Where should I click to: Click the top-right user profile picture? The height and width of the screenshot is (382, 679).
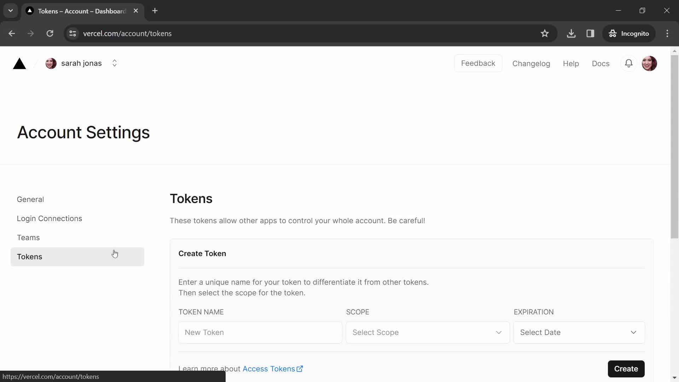650,63
